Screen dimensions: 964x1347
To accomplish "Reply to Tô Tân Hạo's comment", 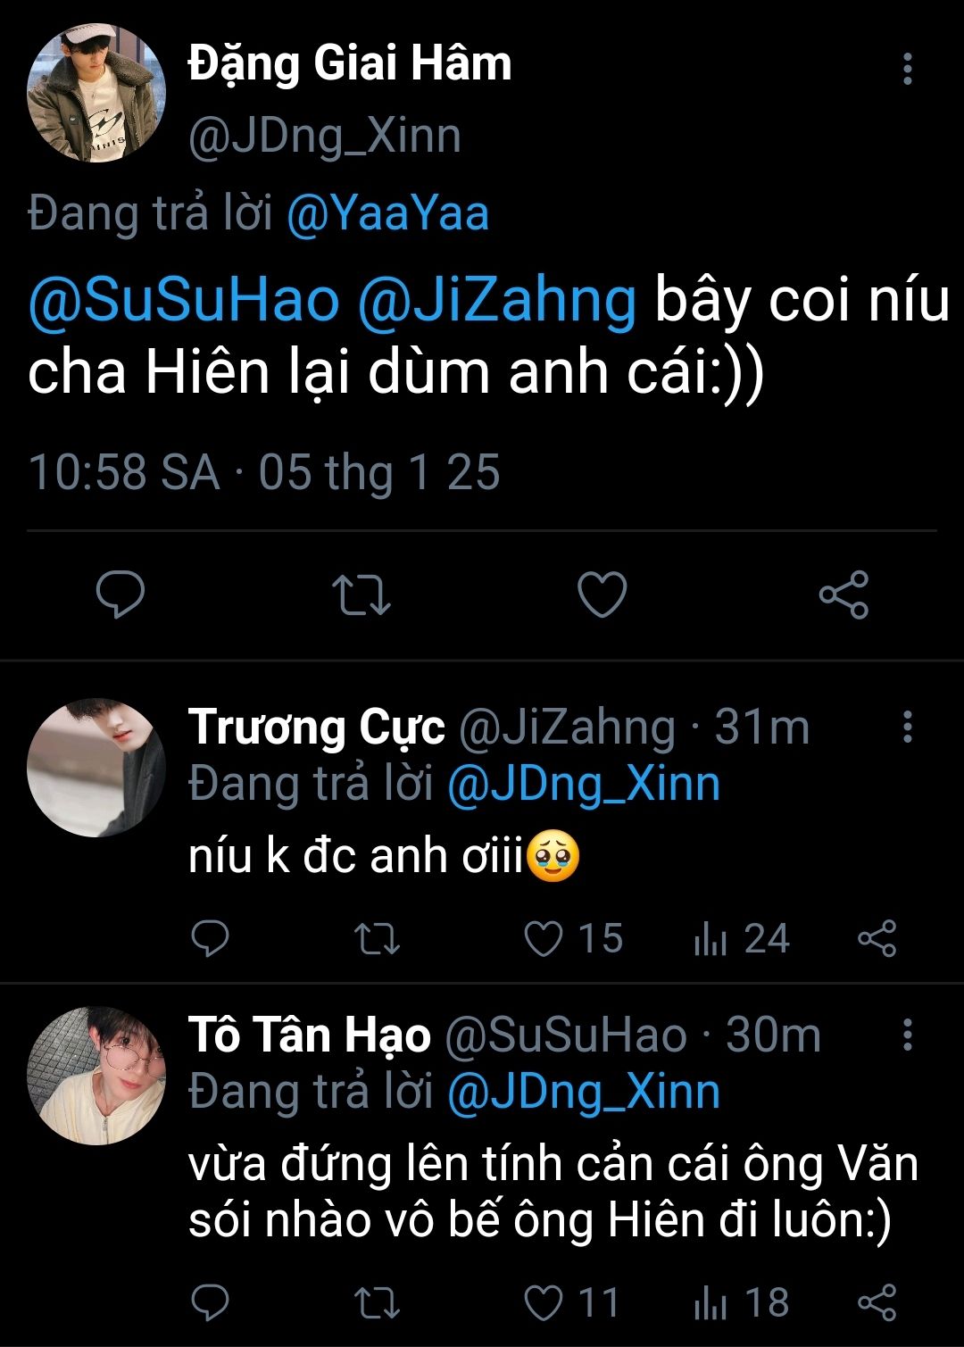I will 211,1302.
